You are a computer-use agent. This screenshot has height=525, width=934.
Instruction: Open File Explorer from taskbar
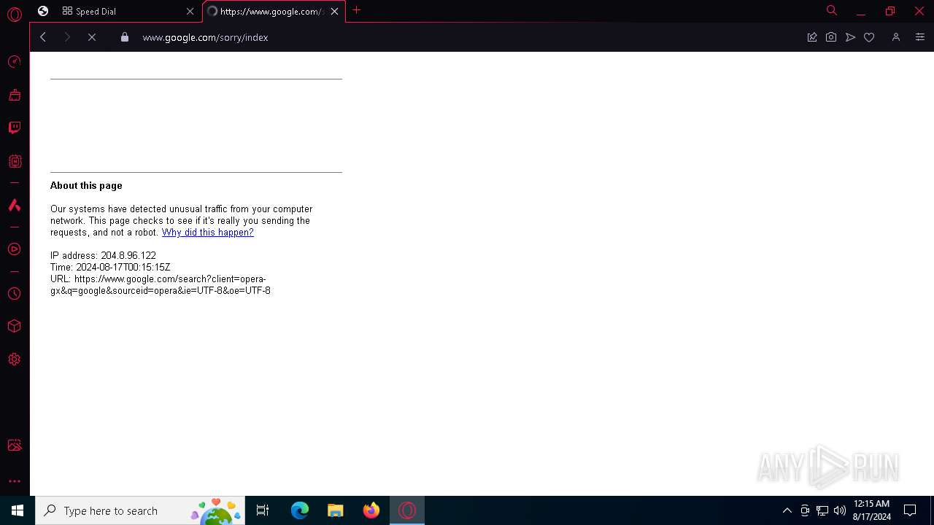tap(336, 510)
